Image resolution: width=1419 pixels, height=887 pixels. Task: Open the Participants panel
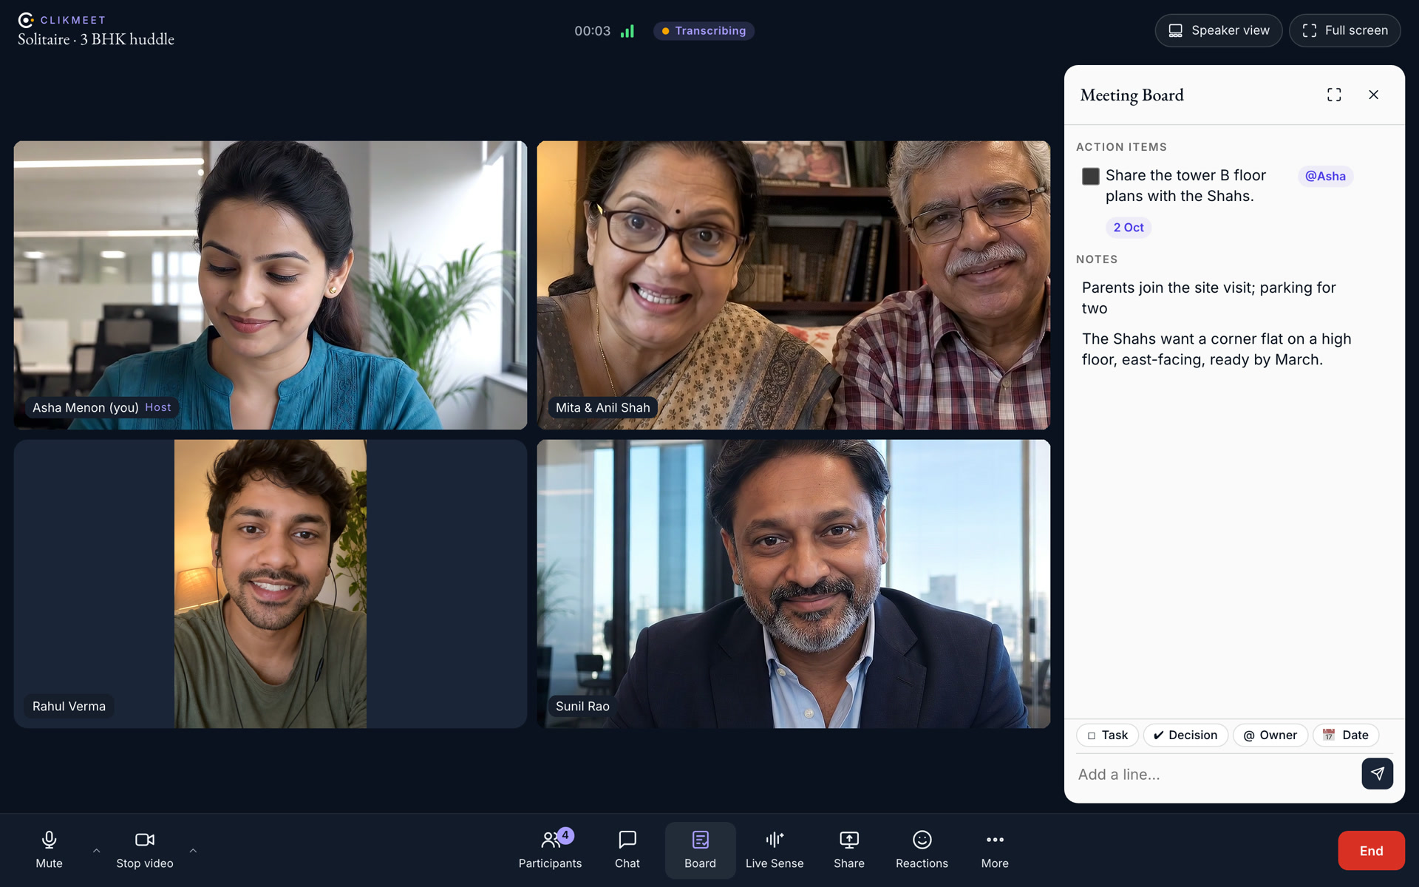[550, 850]
